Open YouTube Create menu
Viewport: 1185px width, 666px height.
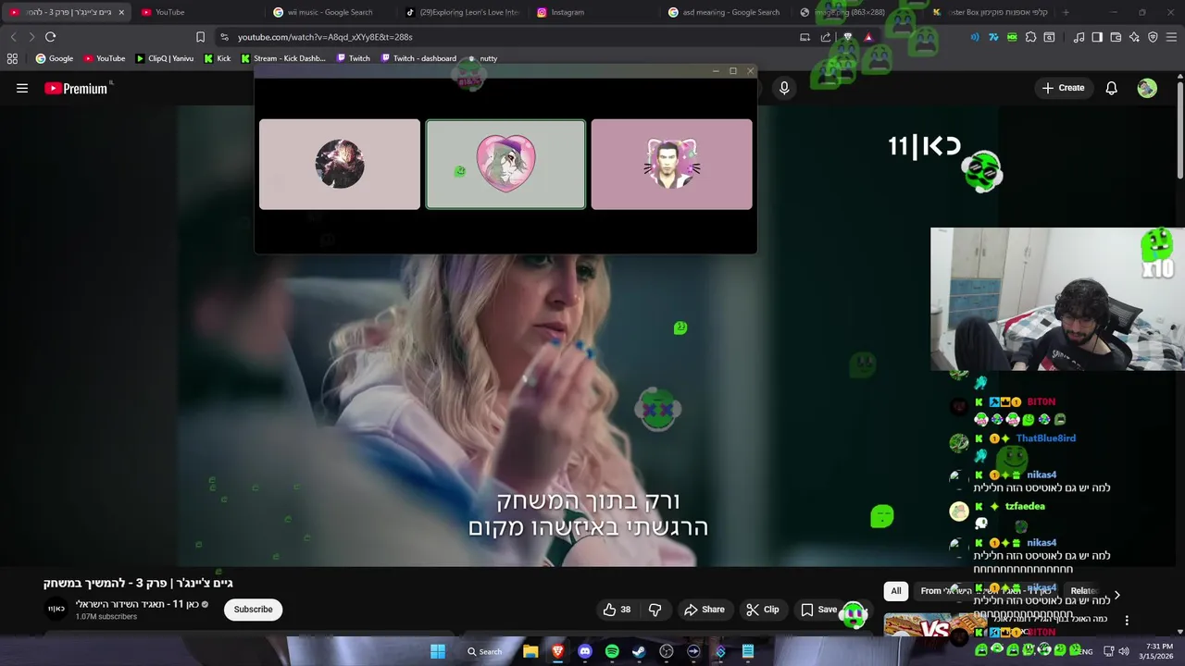click(1063, 88)
